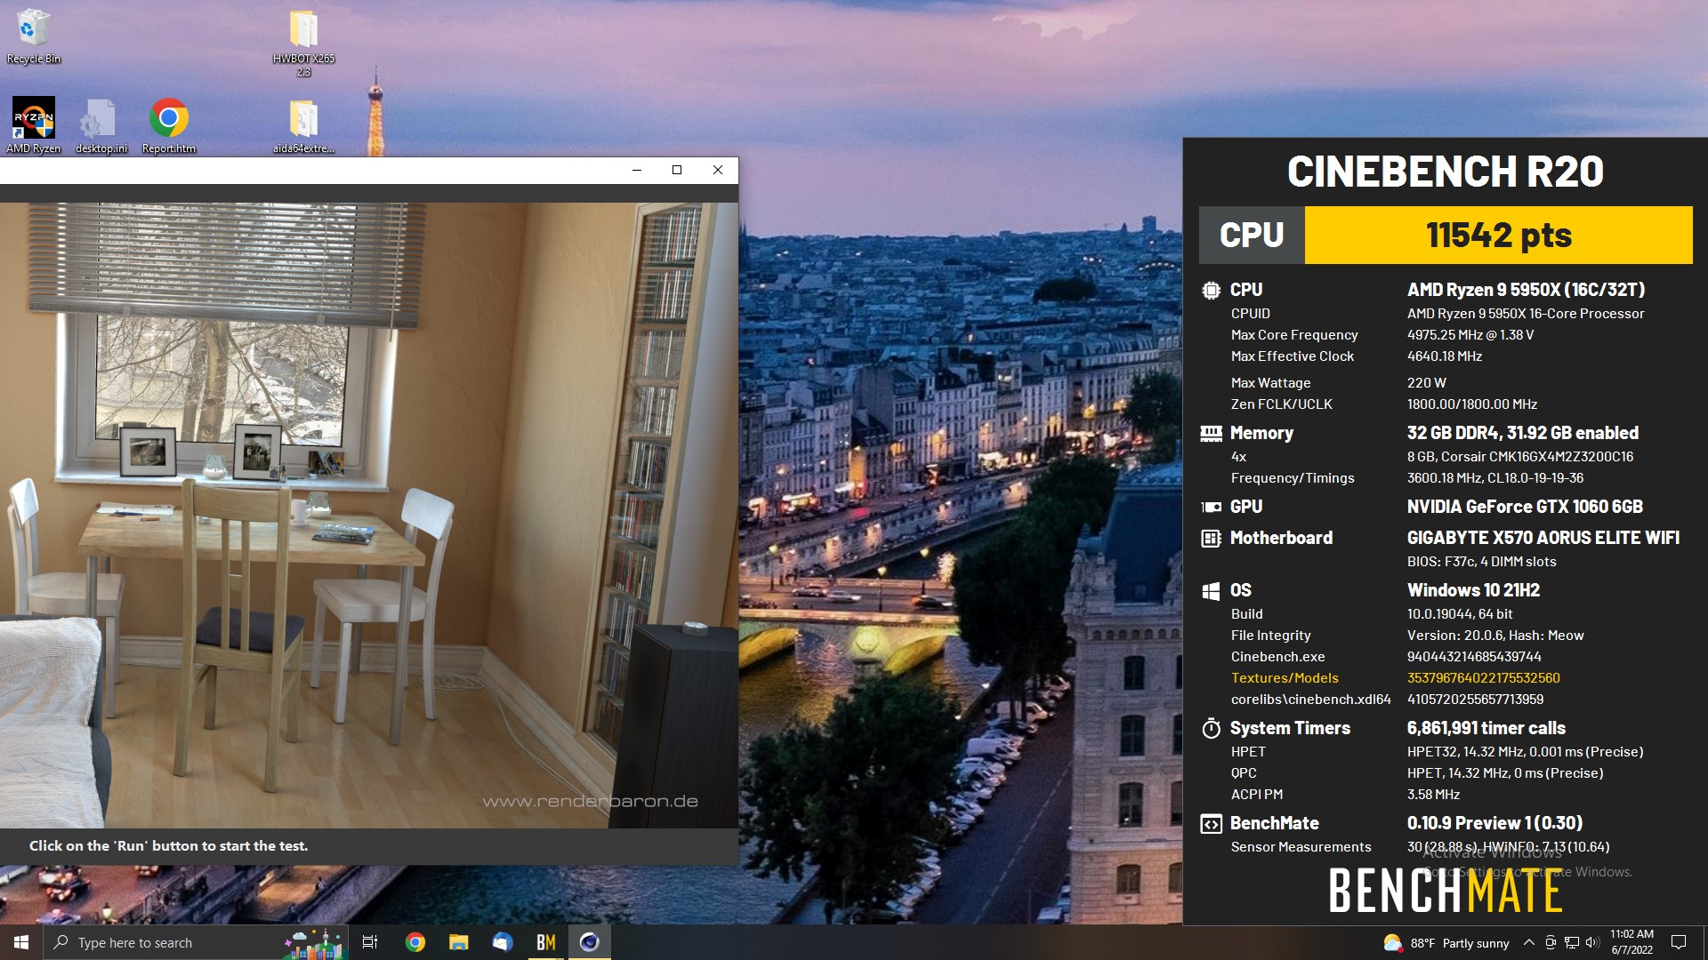Click the search highlights cityscape icon
1708x960 pixels.
(x=314, y=943)
